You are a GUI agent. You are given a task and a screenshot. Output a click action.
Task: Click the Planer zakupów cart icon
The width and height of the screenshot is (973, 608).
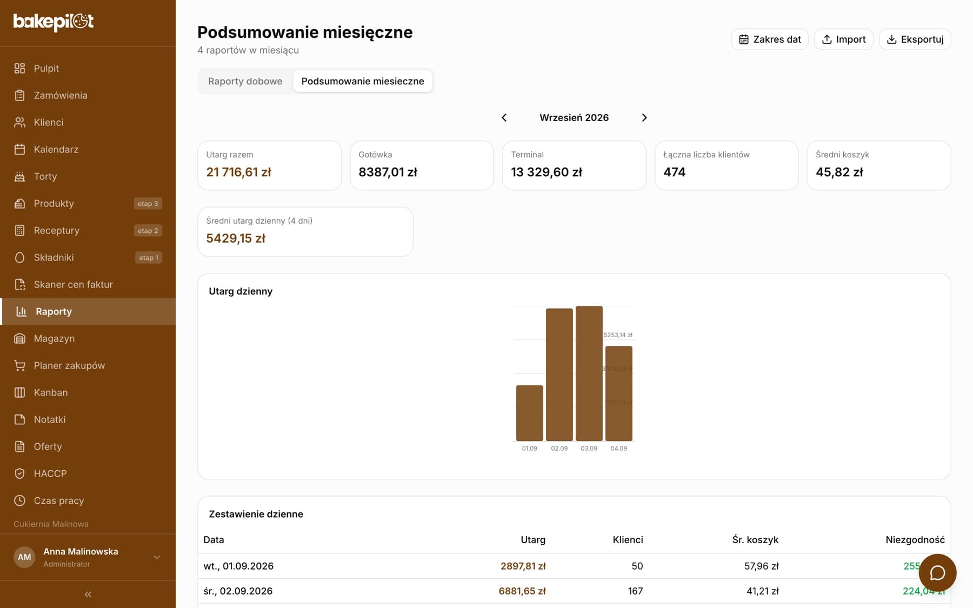20,365
